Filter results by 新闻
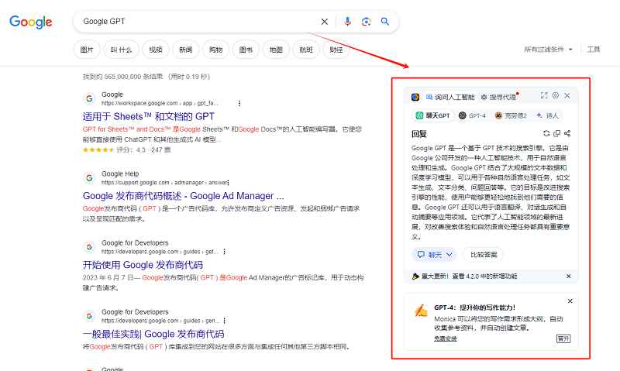 (186, 50)
